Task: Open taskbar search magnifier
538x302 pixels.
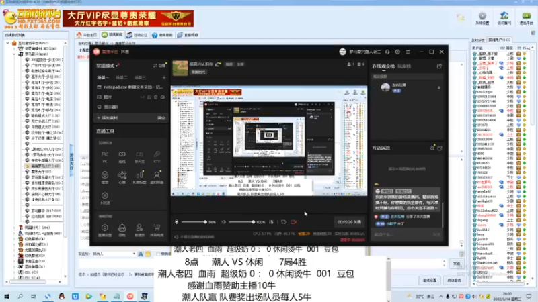Action: [x=20, y=296]
